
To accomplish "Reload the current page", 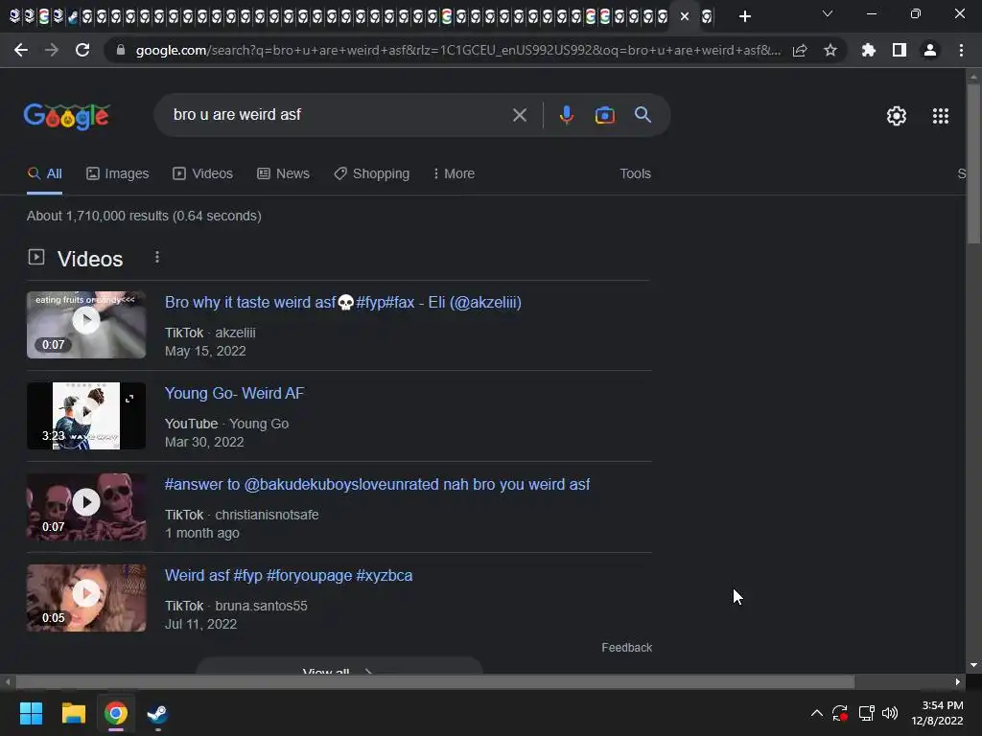I will tap(82, 50).
